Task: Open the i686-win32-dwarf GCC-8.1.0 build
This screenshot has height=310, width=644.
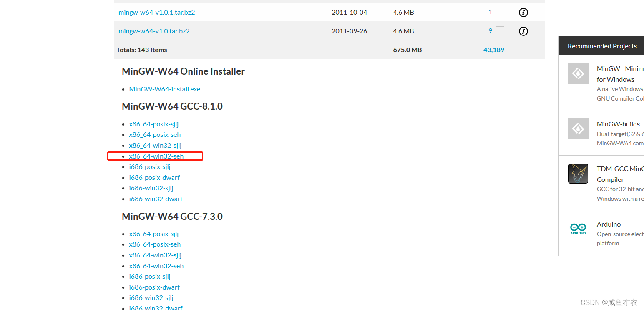Action: [156, 199]
